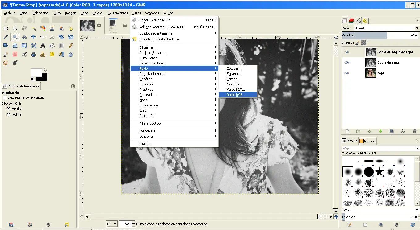Select the Smudge tool
Image resolution: width=420 pixels, height=230 pixels.
click(6, 63)
